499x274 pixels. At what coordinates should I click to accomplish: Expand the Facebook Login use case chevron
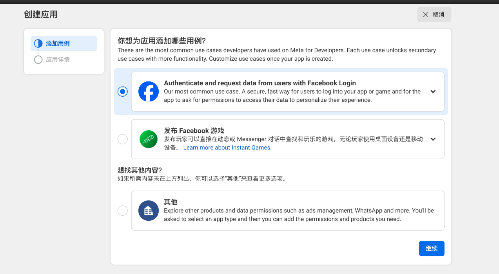[433, 92]
